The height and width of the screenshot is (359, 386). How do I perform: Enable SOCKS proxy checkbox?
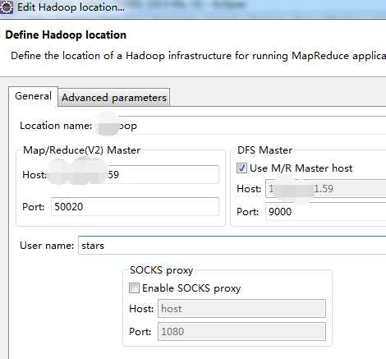tap(134, 288)
